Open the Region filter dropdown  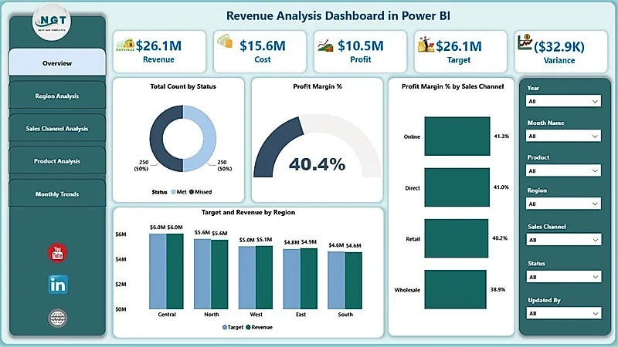[563, 204]
